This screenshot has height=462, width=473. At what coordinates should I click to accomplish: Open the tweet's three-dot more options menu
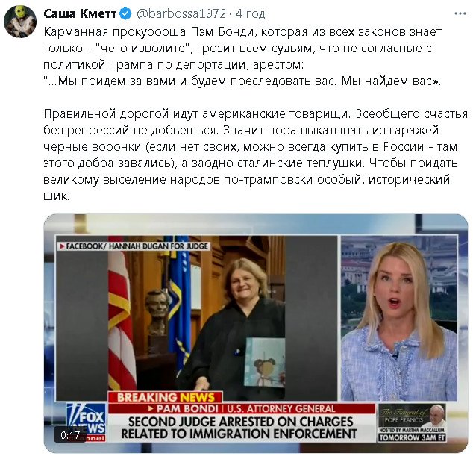[460, 13]
